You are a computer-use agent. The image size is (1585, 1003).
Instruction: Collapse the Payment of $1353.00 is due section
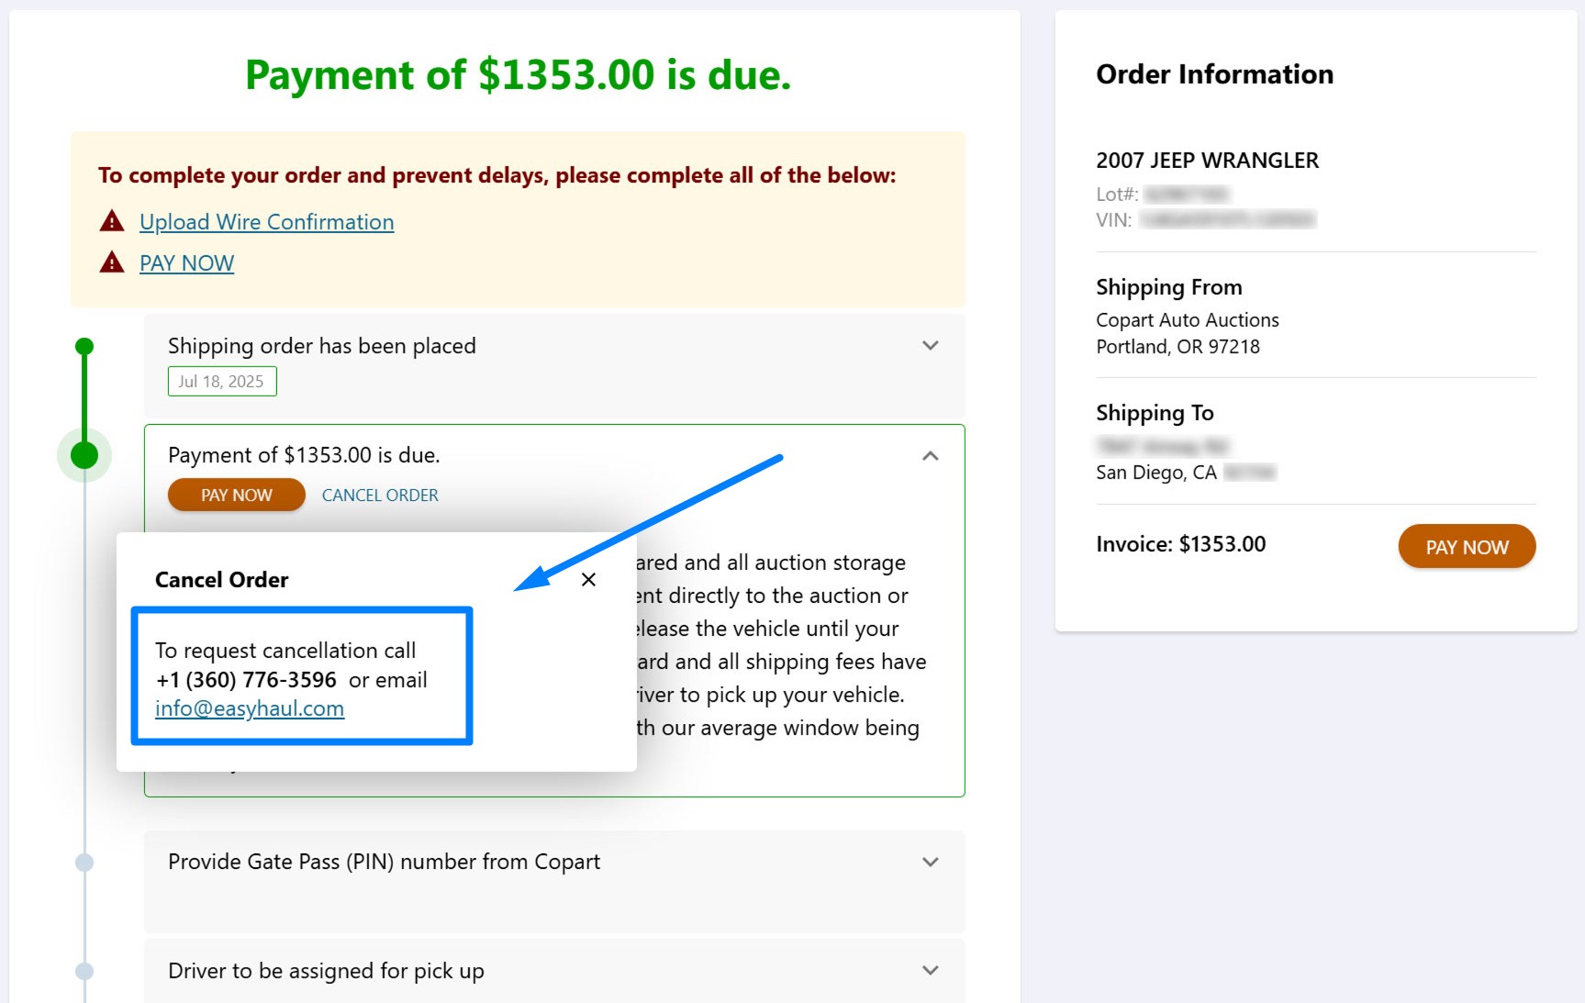click(930, 456)
